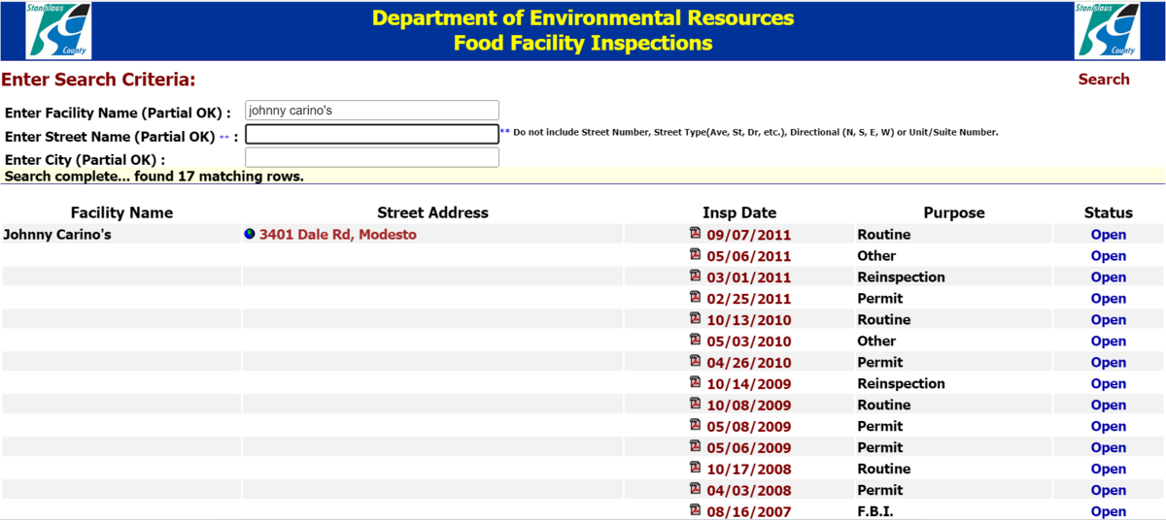Open PDF icon for 03/01/2011 inspection
Image resolution: width=1166 pixels, height=520 pixels.
pos(695,276)
